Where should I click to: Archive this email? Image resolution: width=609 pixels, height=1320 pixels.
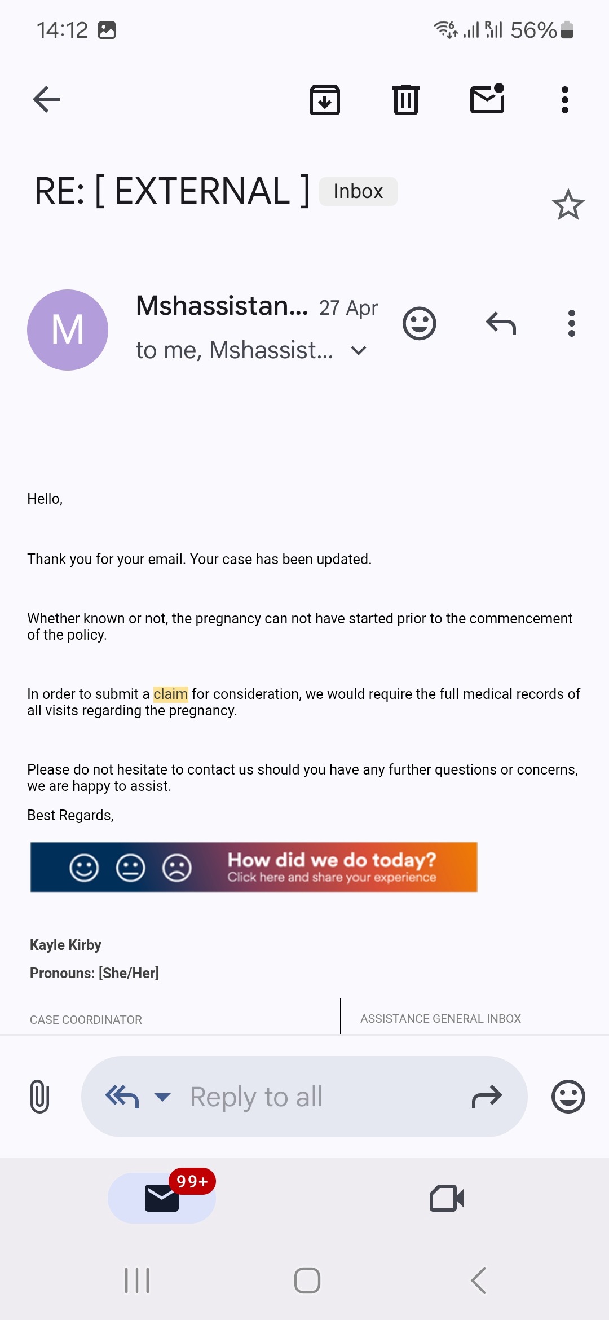[325, 100]
